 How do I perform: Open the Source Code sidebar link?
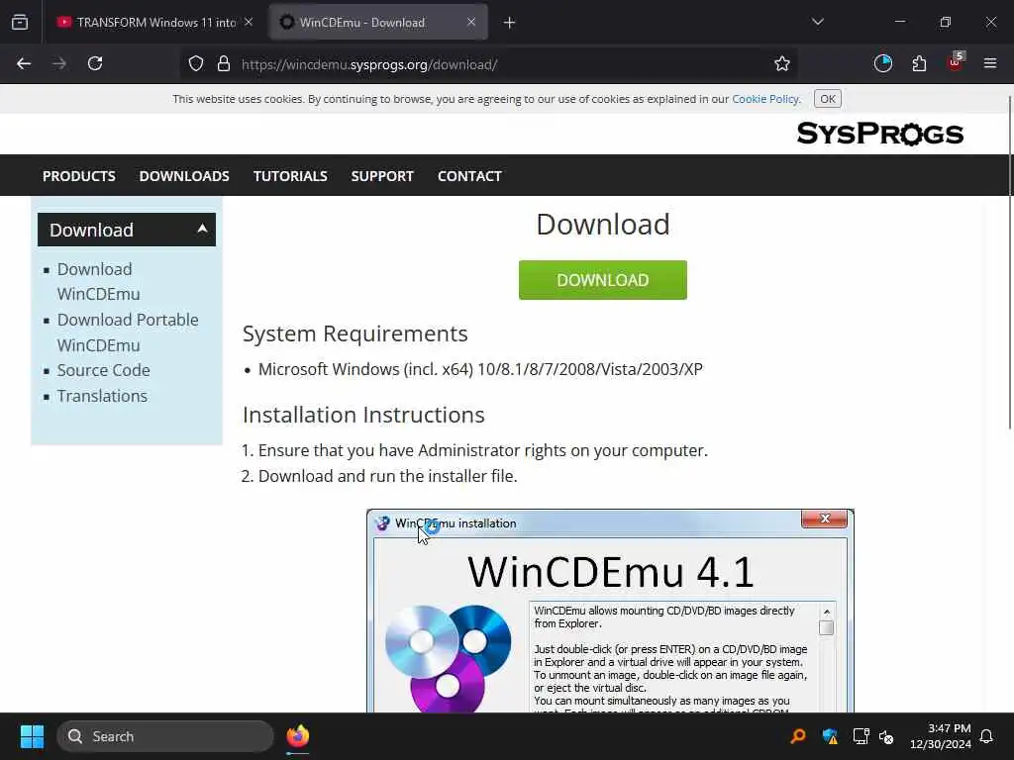coord(103,370)
